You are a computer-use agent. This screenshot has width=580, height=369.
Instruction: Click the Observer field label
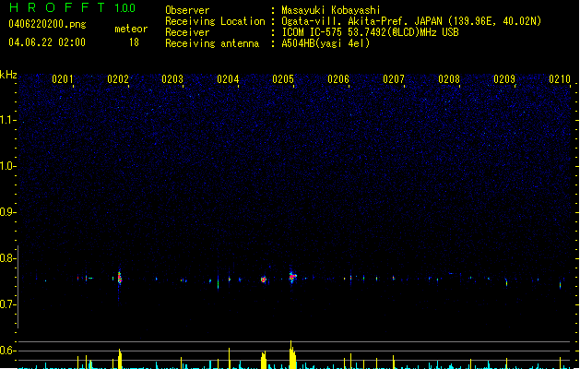pos(187,10)
